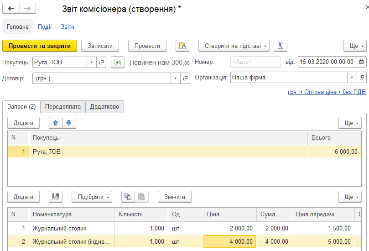Open Організація record with the open icon
Image resolution: width=369 pixels, height=251 pixels.
(x=362, y=77)
